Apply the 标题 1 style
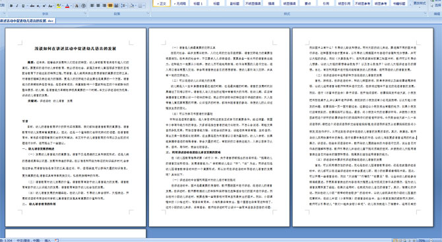The width and height of the screenshot is (442, 242). coord(198,4)
